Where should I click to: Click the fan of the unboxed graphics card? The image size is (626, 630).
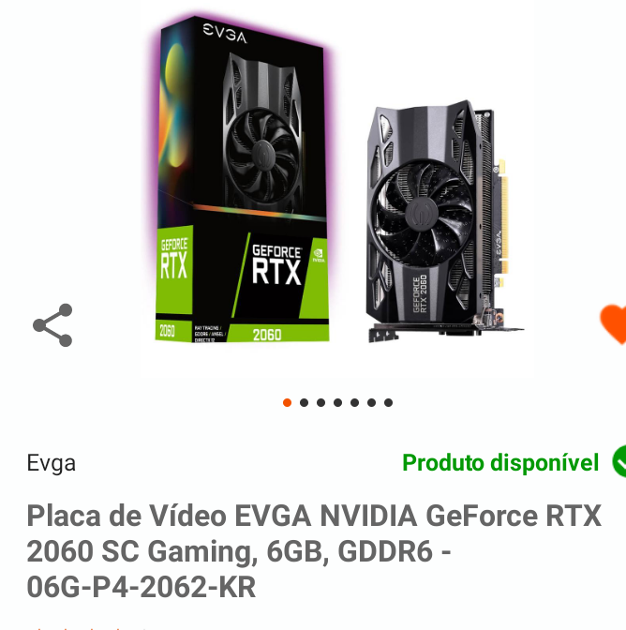click(422, 214)
